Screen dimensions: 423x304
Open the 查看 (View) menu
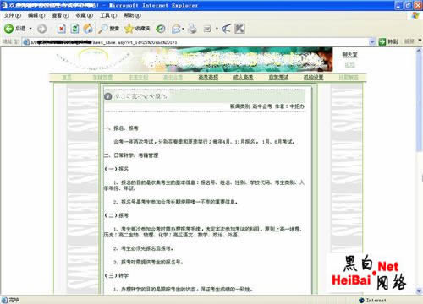point(61,15)
